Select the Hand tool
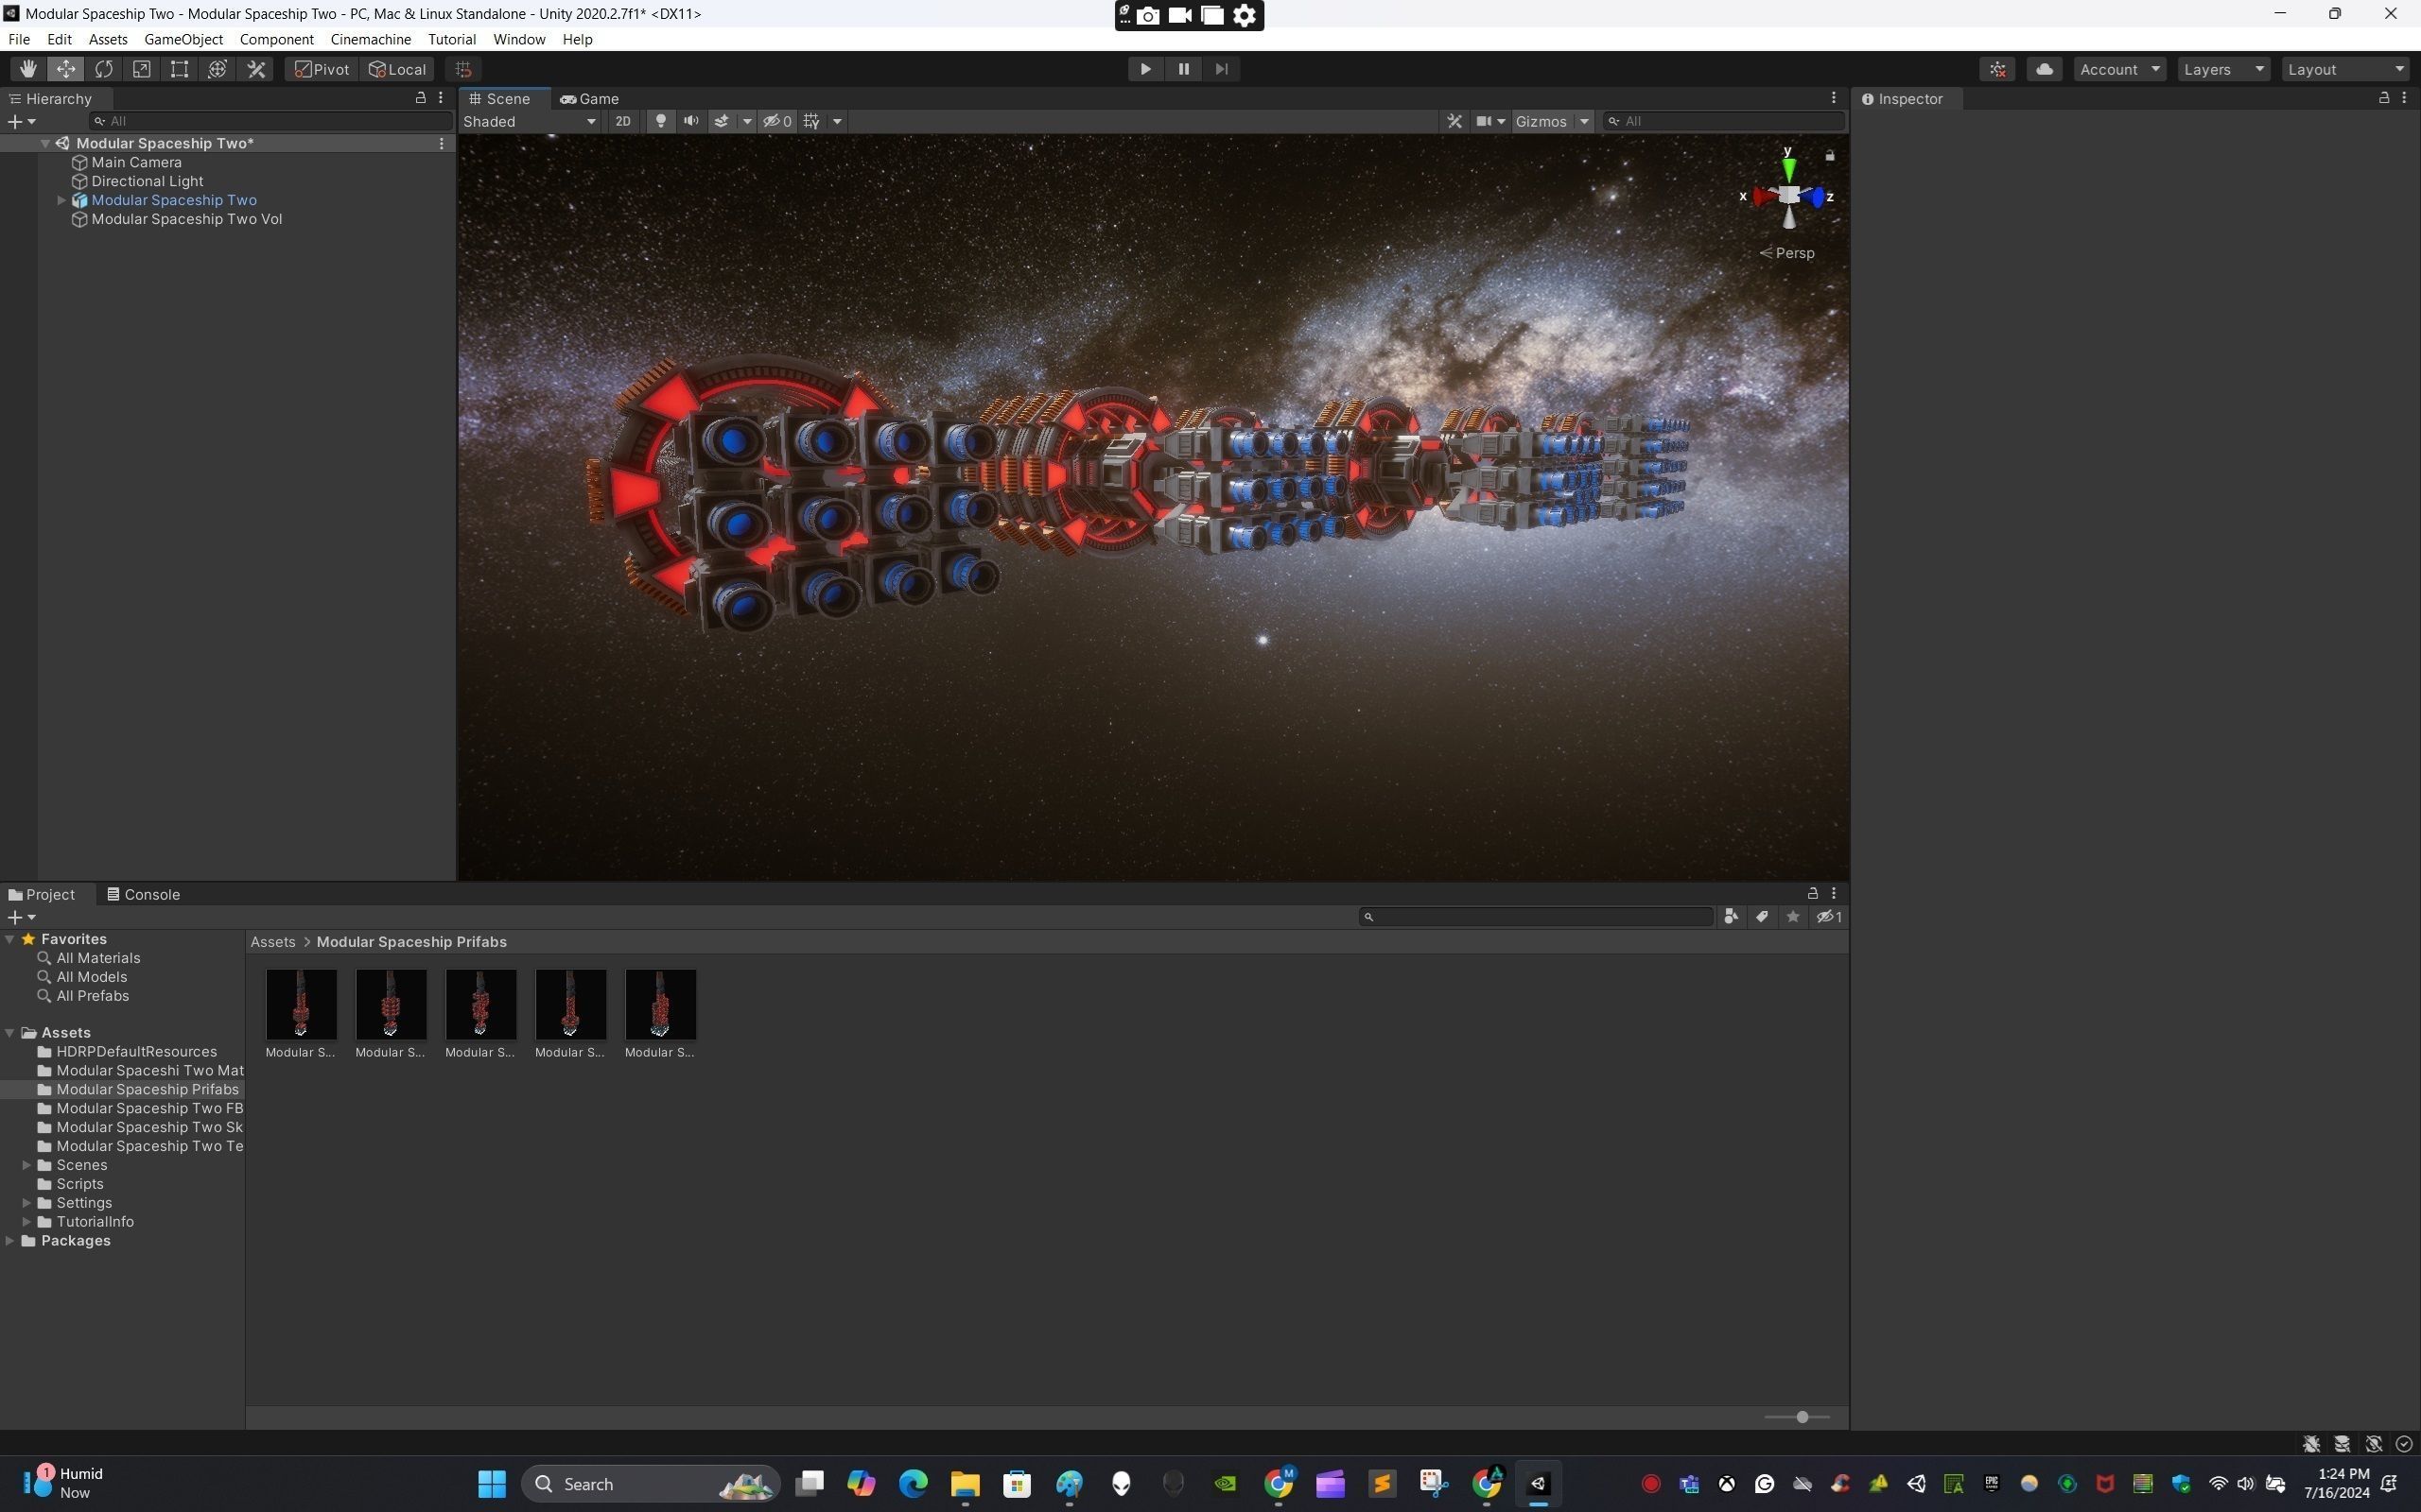 tap(28, 69)
